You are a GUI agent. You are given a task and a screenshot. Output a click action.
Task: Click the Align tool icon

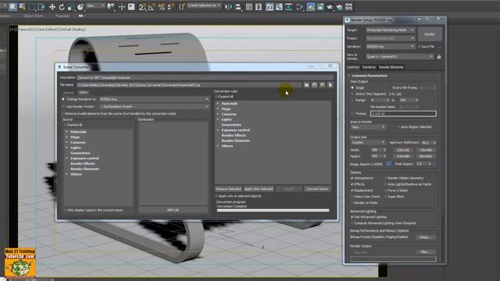[x=238, y=7]
